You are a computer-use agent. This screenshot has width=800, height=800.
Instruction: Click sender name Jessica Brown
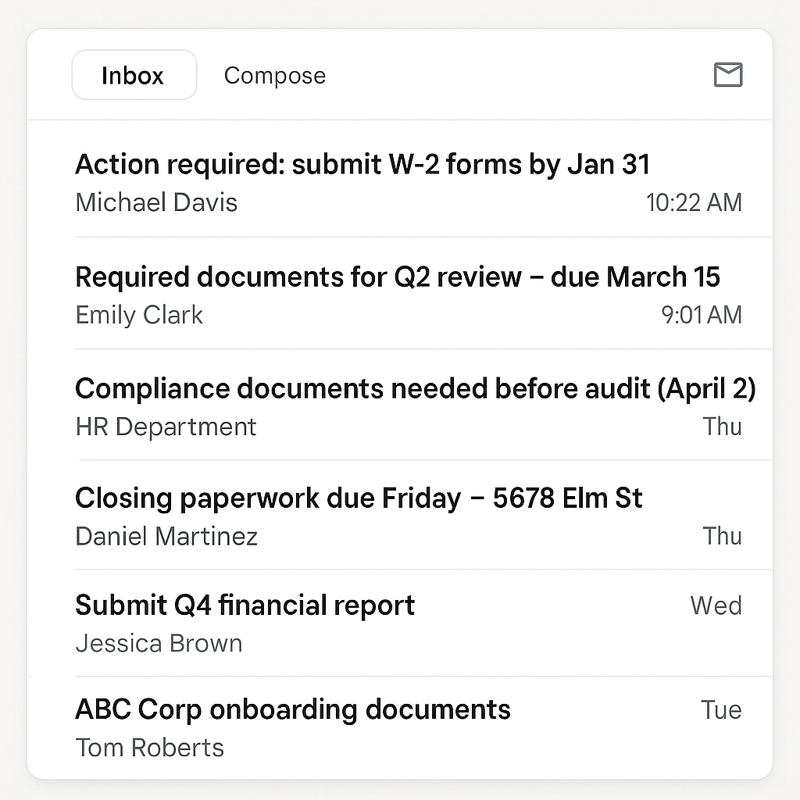tap(159, 644)
